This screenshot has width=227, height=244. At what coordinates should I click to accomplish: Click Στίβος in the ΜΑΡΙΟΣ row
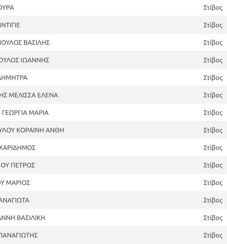213,183
